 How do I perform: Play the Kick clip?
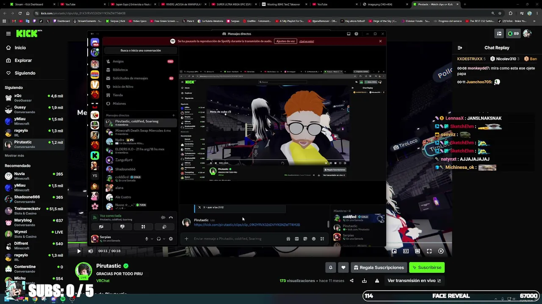coord(79,251)
